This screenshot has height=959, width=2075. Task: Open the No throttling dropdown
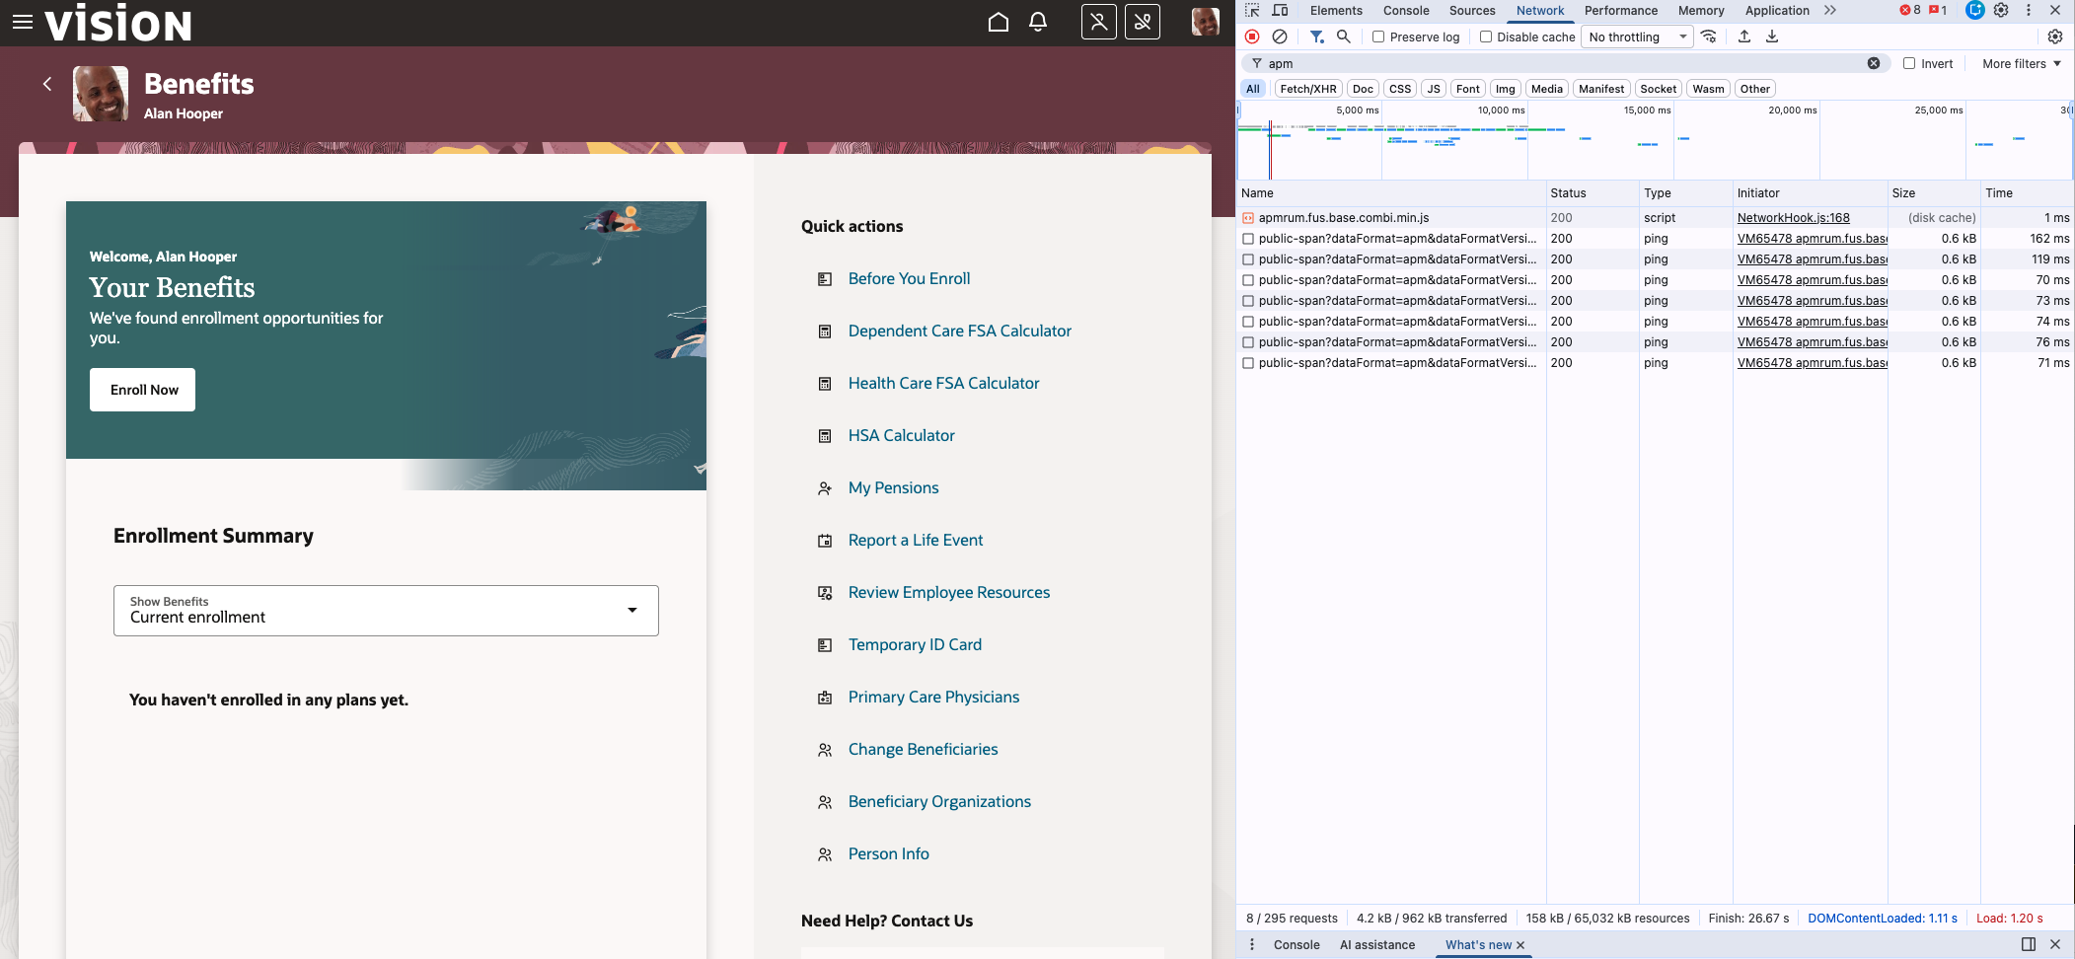[1635, 37]
